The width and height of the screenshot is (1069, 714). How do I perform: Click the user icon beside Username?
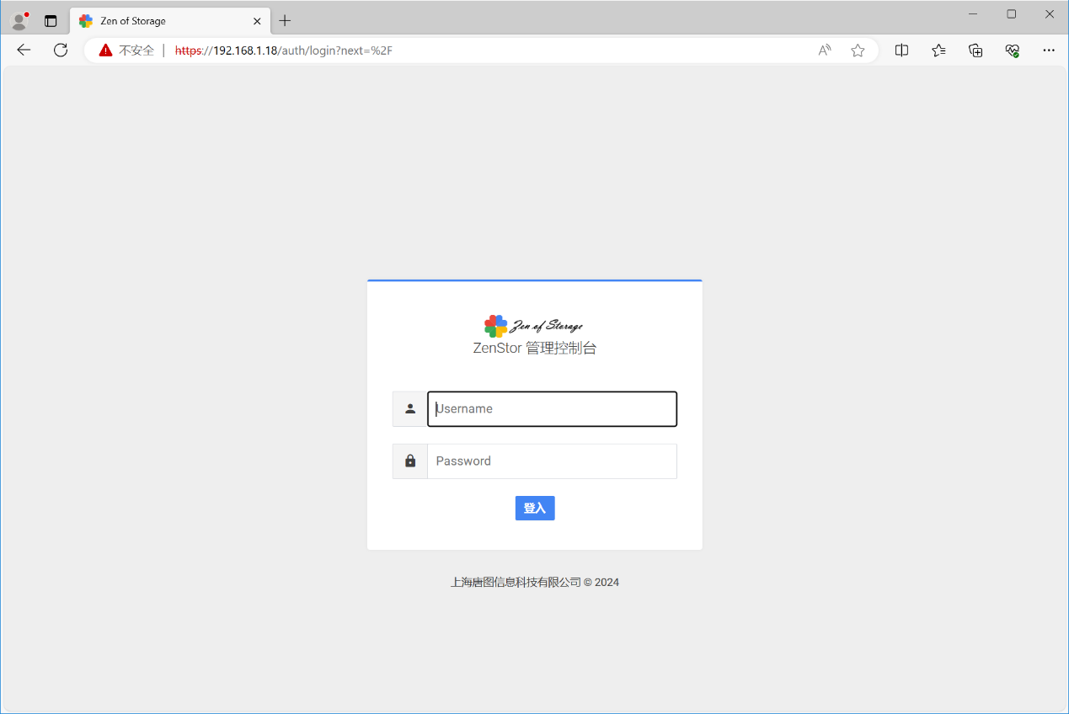(410, 409)
